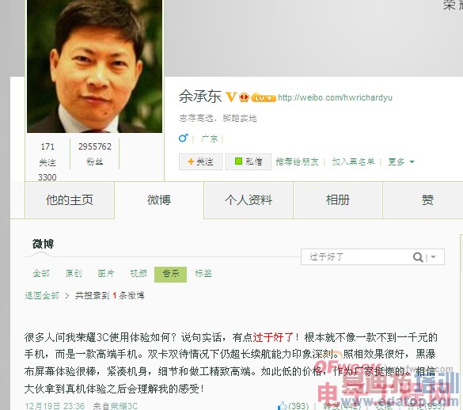This screenshot has width=463, height=410.
Task: Select the 图片 filter
Action: point(106,273)
